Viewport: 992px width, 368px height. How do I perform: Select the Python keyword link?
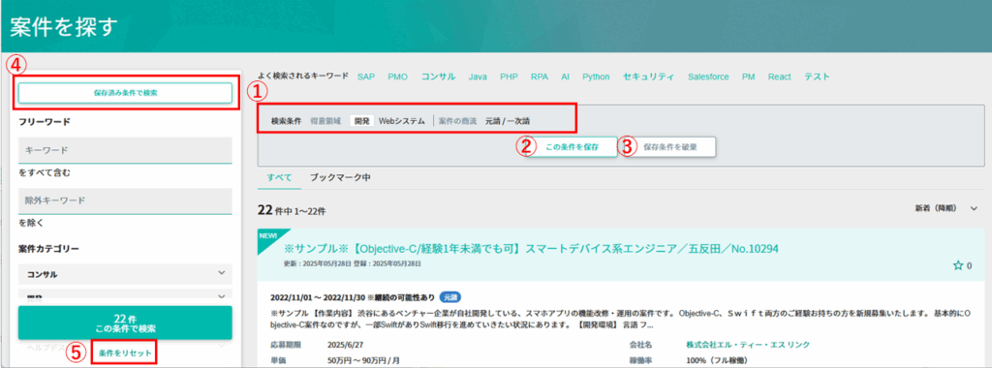click(x=596, y=77)
